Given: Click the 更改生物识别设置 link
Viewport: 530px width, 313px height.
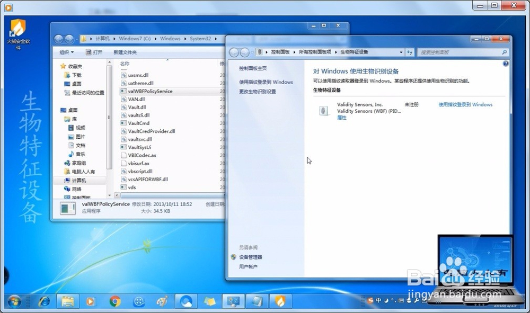Looking at the screenshot, I should pos(258,92).
